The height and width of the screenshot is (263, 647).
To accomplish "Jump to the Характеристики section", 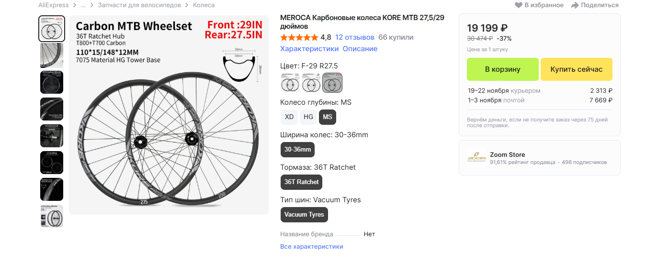I will click(x=309, y=49).
